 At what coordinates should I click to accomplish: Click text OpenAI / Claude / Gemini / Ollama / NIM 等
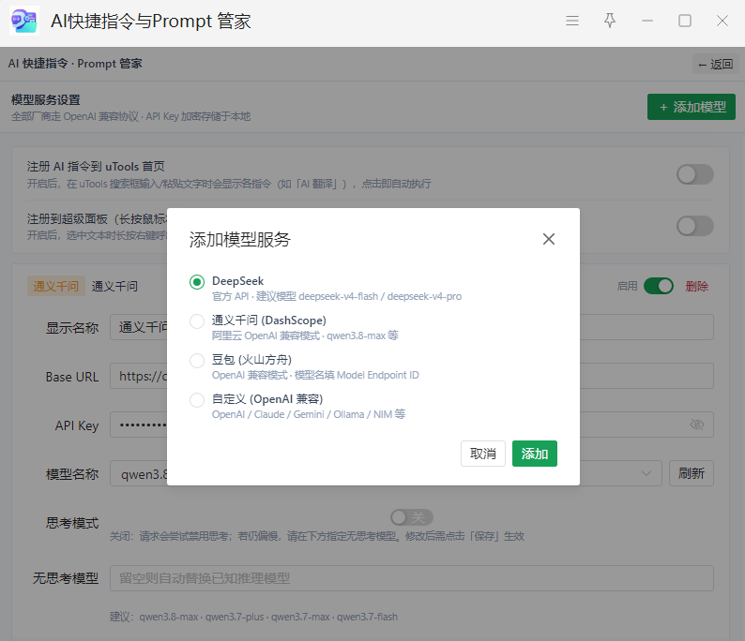pyautogui.click(x=309, y=414)
